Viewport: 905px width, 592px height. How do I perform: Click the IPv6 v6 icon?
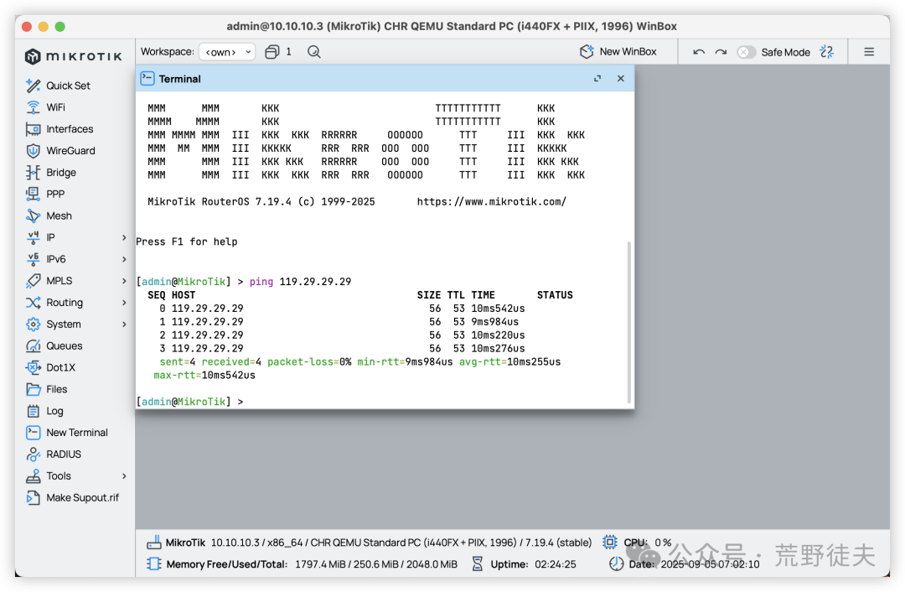[x=33, y=259]
